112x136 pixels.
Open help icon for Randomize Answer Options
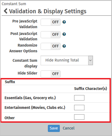coord(64,46)
